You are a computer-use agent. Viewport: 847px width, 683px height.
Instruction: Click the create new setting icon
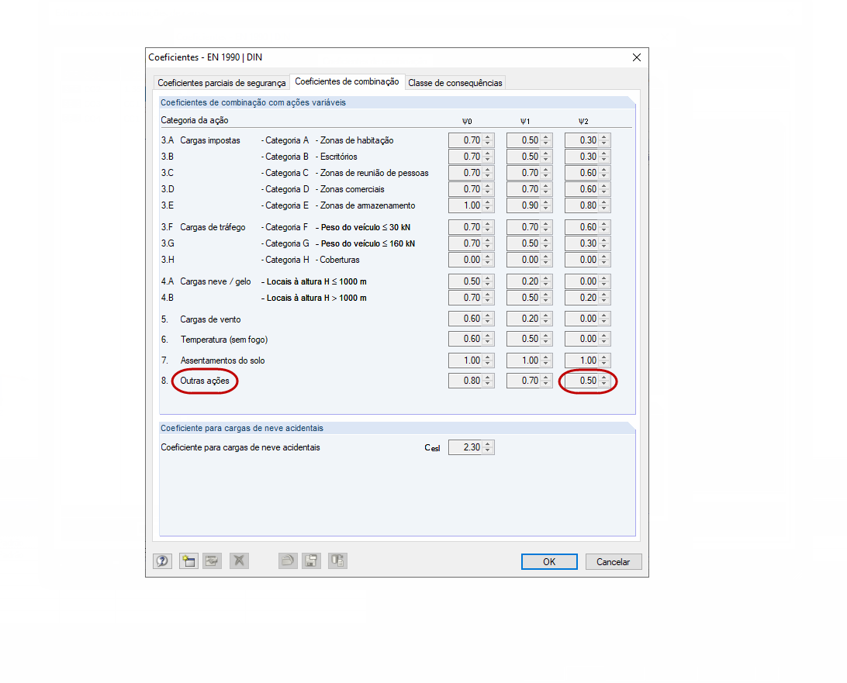(188, 561)
